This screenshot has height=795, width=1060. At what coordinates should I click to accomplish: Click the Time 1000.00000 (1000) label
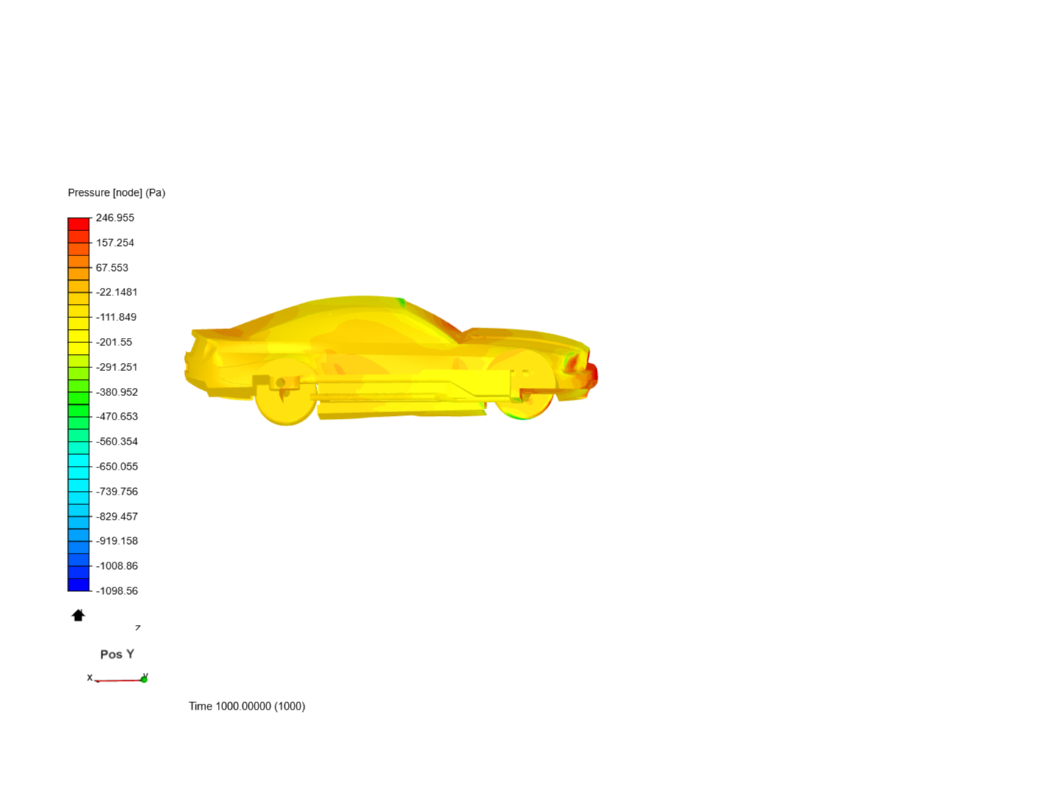point(247,707)
